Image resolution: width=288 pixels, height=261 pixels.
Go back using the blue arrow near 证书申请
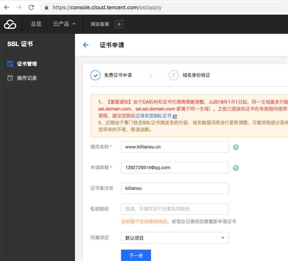click(86, 45)
